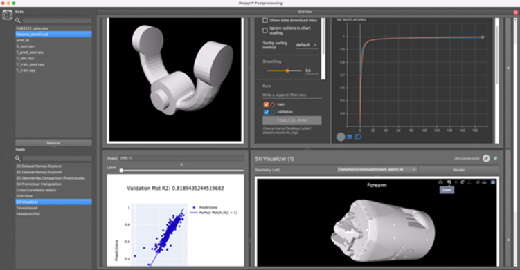Uncheck the validation run checkbox
This screenshot has height=270, width=520.
(266, 112)
